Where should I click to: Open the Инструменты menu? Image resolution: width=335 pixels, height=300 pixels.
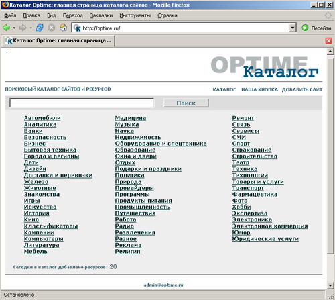135,15
